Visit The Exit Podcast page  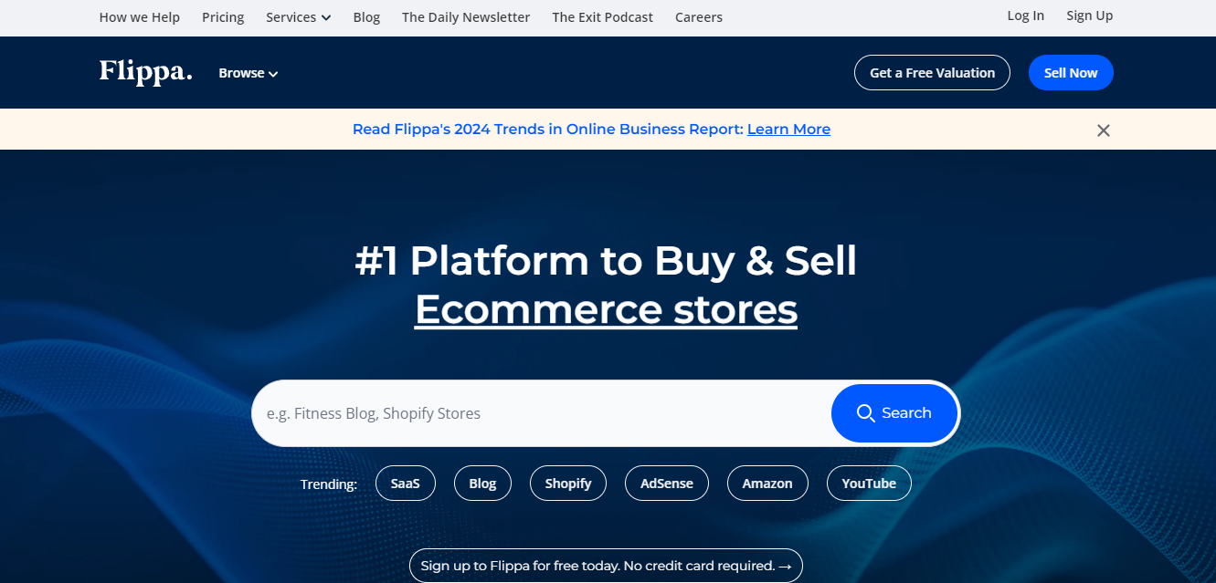(603, 17)
